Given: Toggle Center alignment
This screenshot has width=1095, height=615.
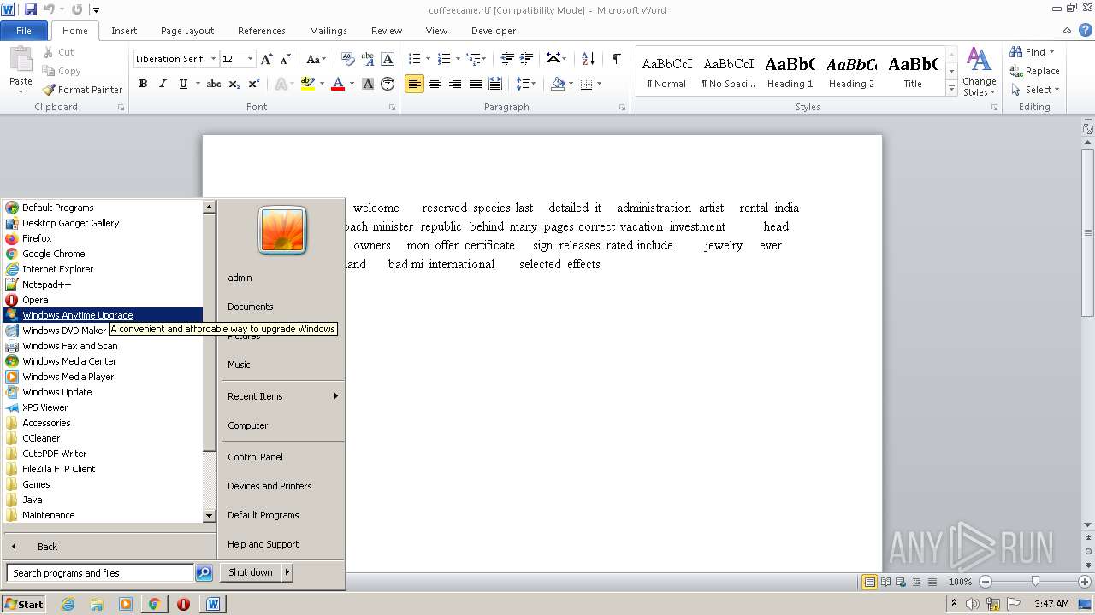Looking at the screenshot, I should (x=435, y=84).
